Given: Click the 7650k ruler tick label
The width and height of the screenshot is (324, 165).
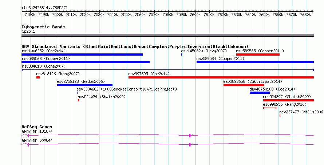Looking at the screenshot, I should click(264, 15).
